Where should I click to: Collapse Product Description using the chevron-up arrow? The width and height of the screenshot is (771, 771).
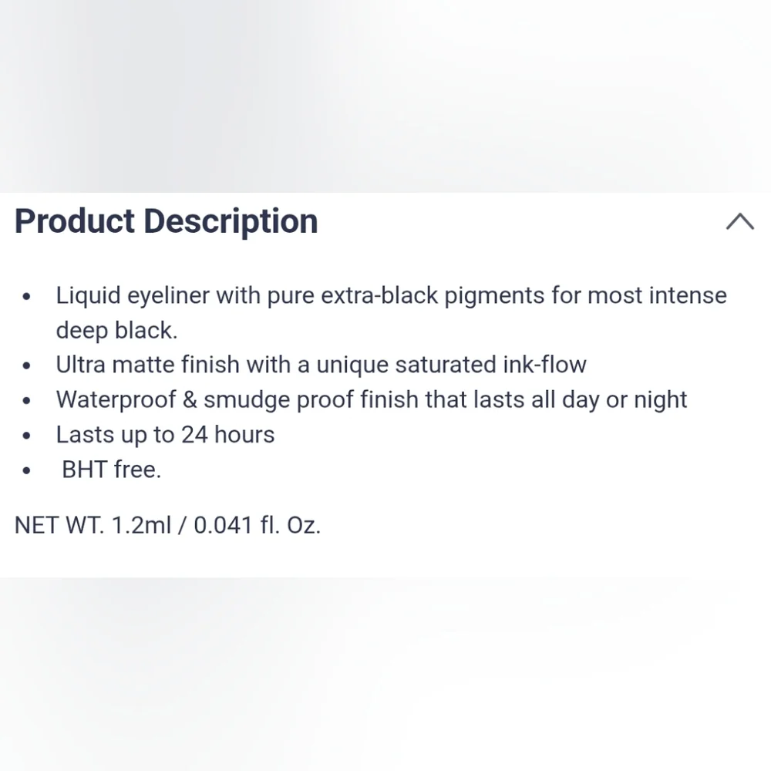(x=740, y=221)
